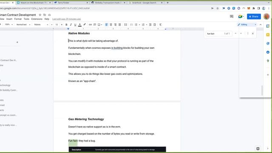272x153 pixels.
Task: Open the Google account avatar
Action: tap(266, 17)
